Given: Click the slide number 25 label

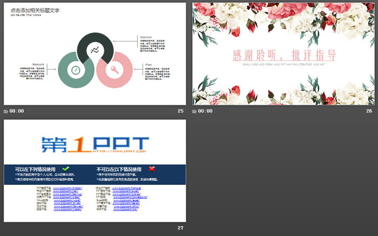Looking at the screenshot, I should point(180,111).
